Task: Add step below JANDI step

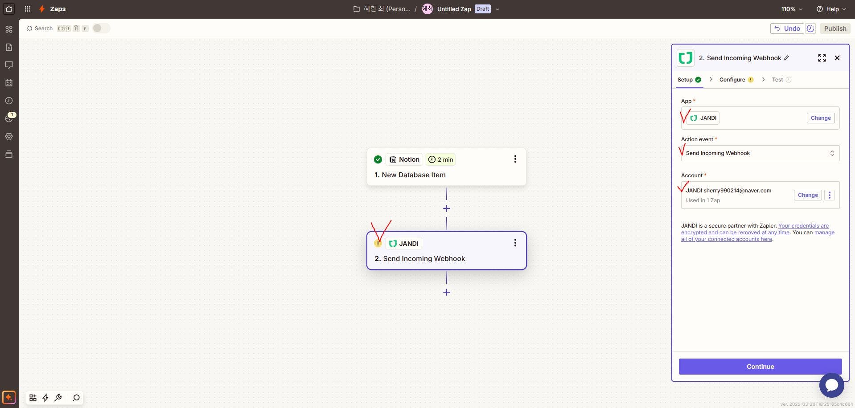Action: (x=447, y=292)
